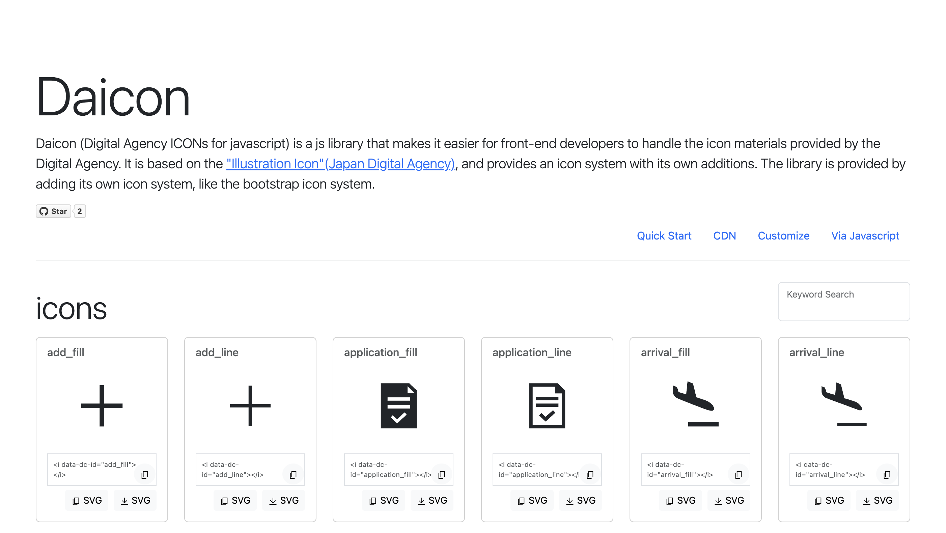This screenshot has width=946, height=533.
Task: Download SVG file for add_line
Action: pos(283,500)
